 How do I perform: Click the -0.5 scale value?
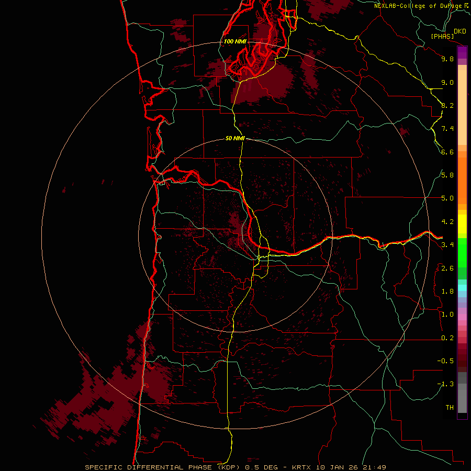445,361
